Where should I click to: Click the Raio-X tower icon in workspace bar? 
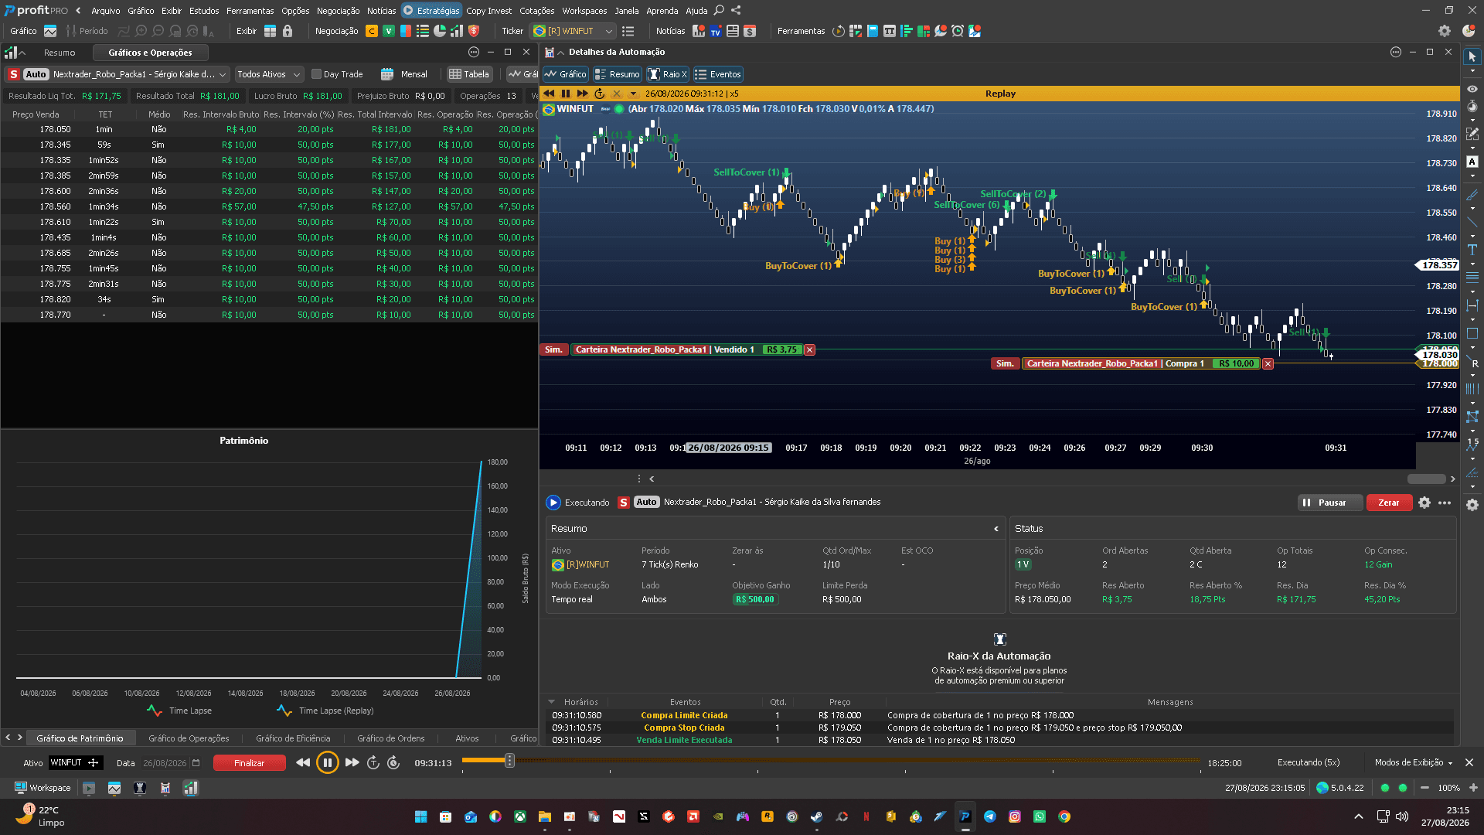(140, 788)
